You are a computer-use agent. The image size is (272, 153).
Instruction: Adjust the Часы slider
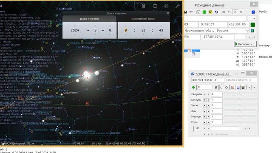[241, 105]
